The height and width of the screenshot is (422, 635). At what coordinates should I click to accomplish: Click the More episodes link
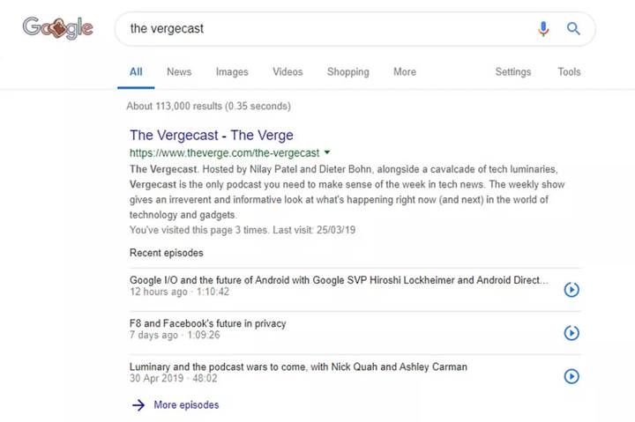[186, 405]
